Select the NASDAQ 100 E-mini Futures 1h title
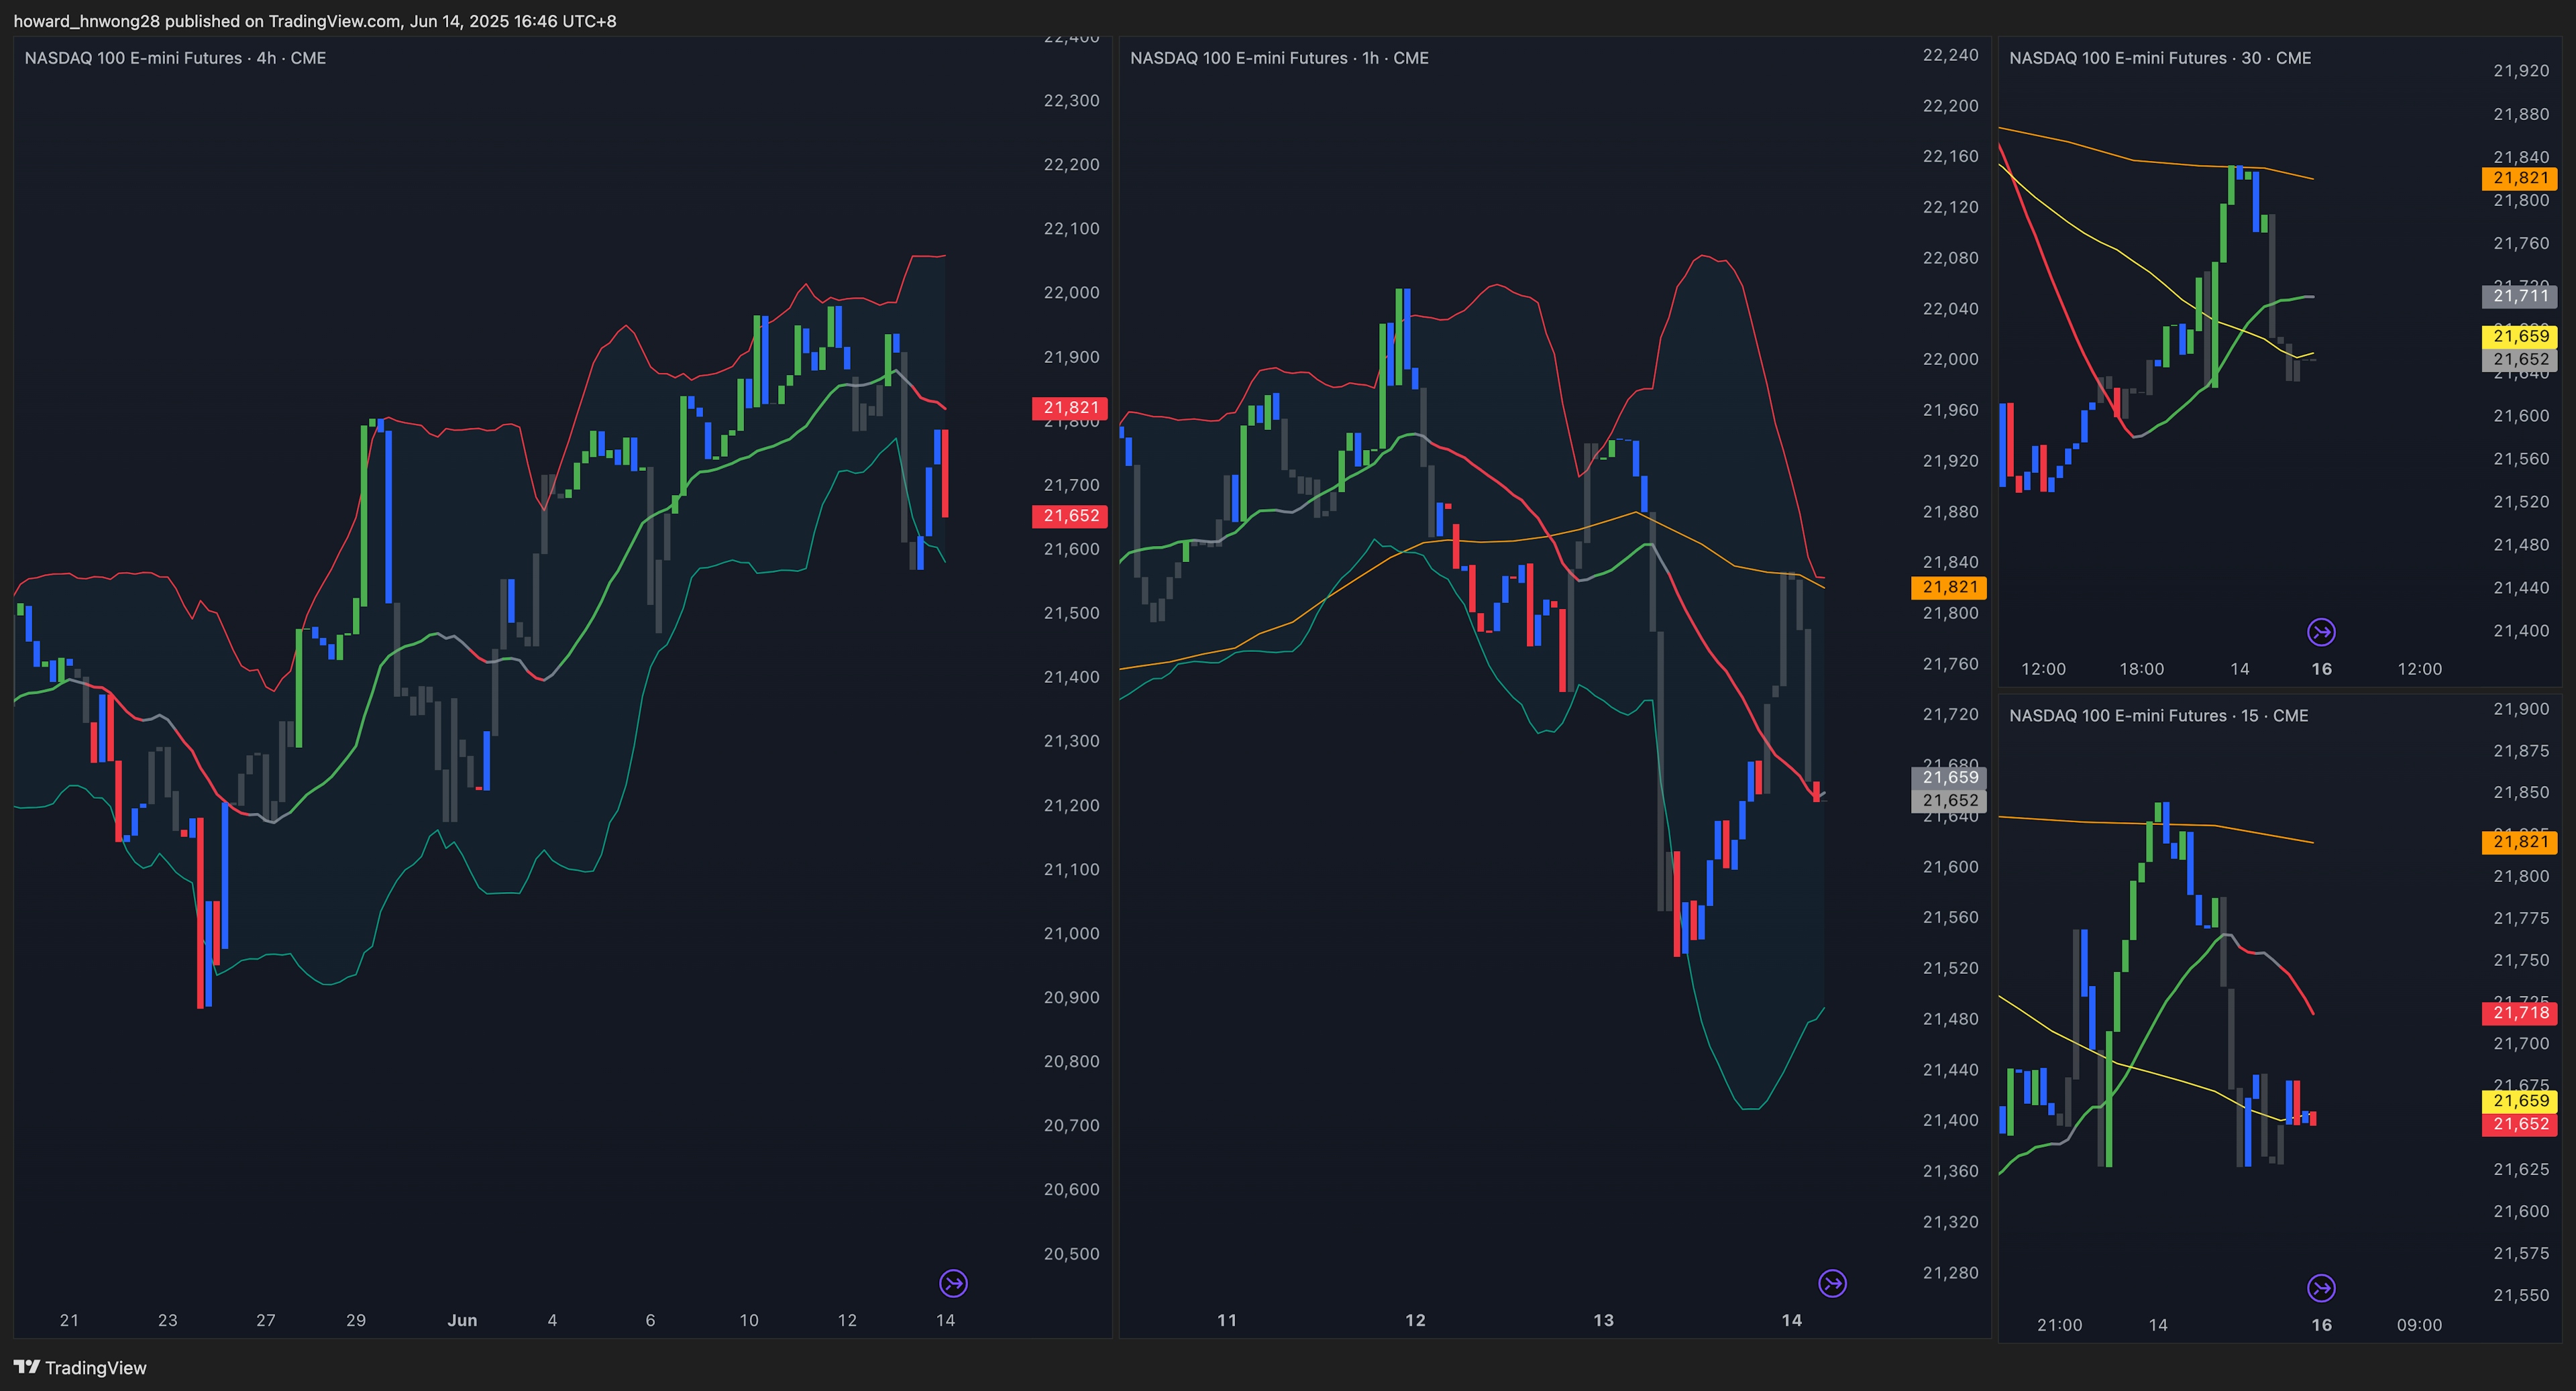This screenshot has width=2576, height=1391. [1279, 58]
